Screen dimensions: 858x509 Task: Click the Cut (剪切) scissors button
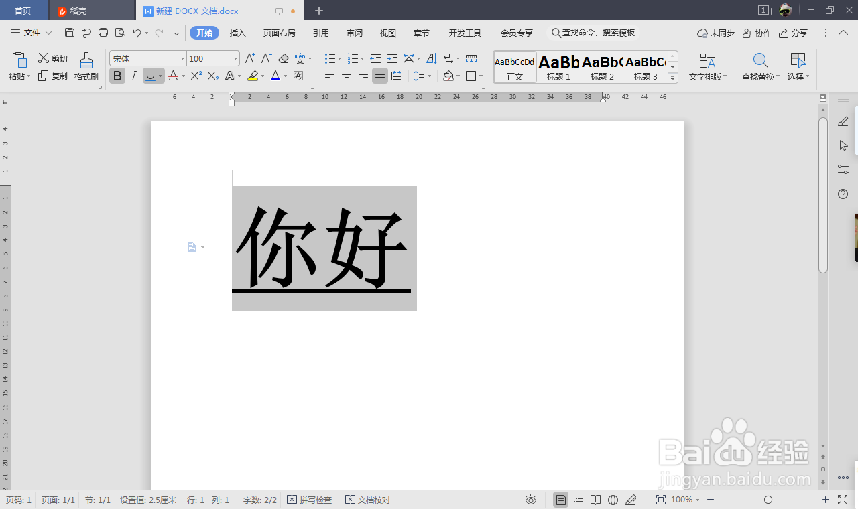tap(53, 58)
